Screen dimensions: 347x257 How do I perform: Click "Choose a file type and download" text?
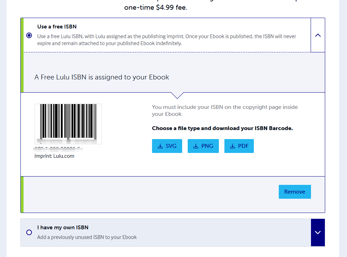[x=222, y=128]
